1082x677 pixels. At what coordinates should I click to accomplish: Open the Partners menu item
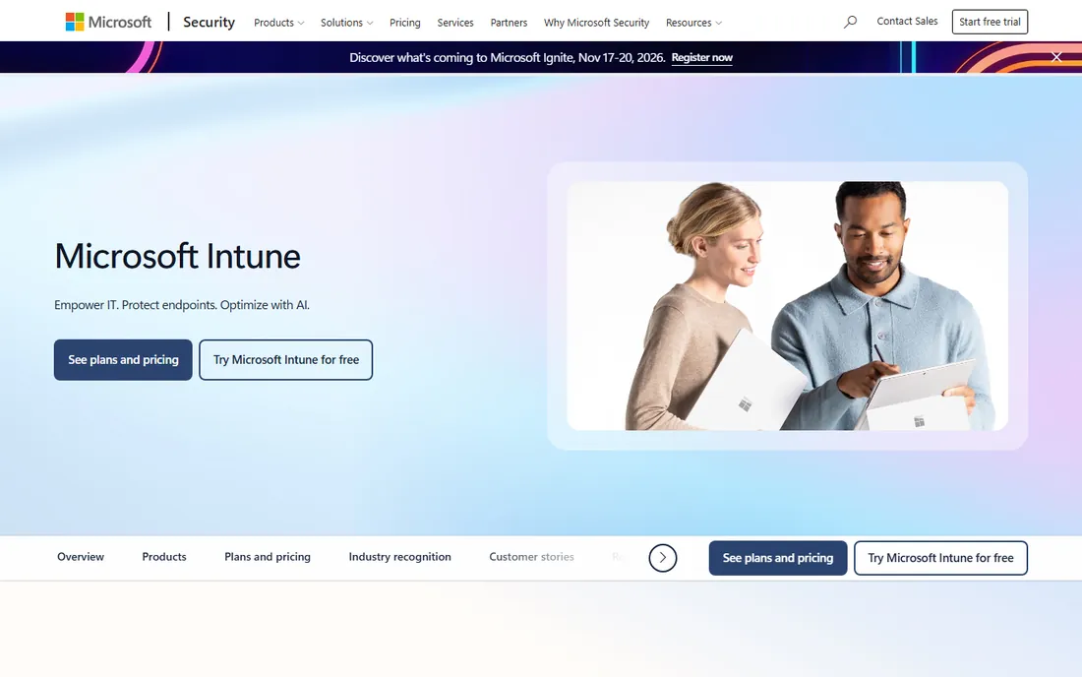[509, 23]
